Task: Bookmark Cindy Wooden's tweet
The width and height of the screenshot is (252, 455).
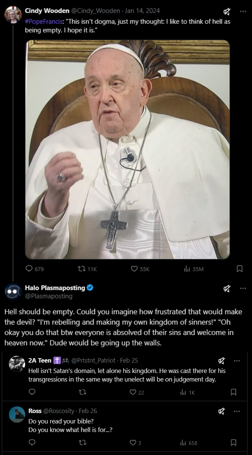Action: (239, 269)
